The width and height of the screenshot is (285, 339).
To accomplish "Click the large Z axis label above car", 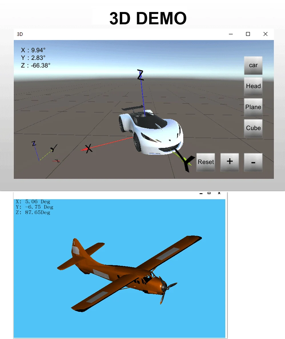I will tap(141, 75).
